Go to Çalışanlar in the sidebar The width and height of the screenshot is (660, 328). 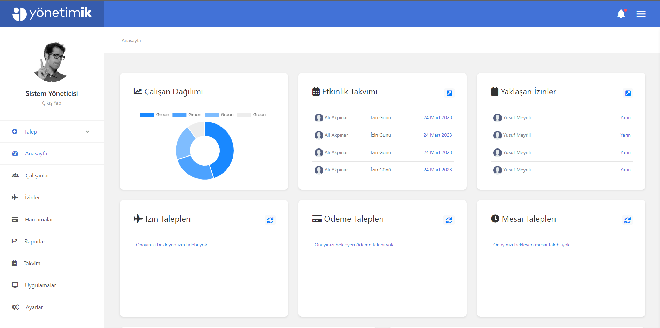coord(37,176)
